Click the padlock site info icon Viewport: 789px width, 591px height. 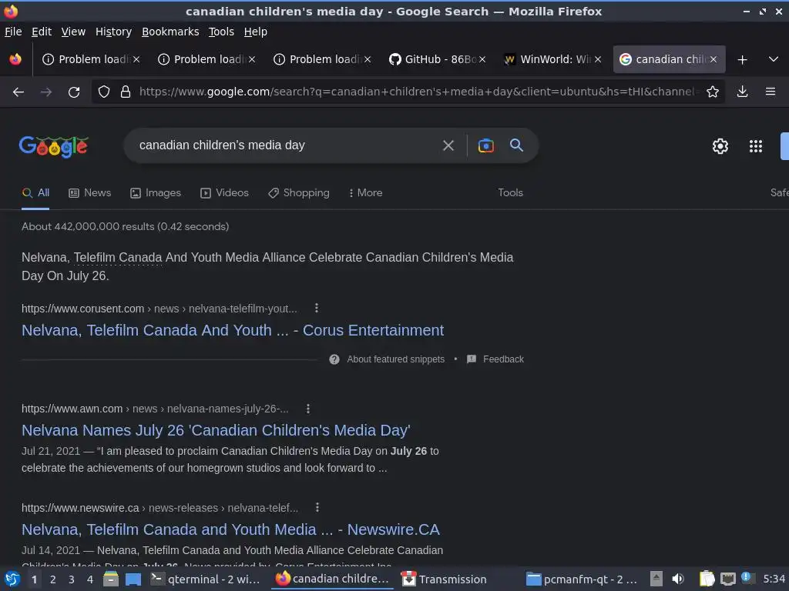pyautogui.click(x=126, y=92)
